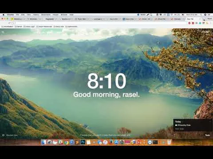Click the daily quote at the bottom
The height and width of the screenshot is (159, 213).
pos(106,135)
